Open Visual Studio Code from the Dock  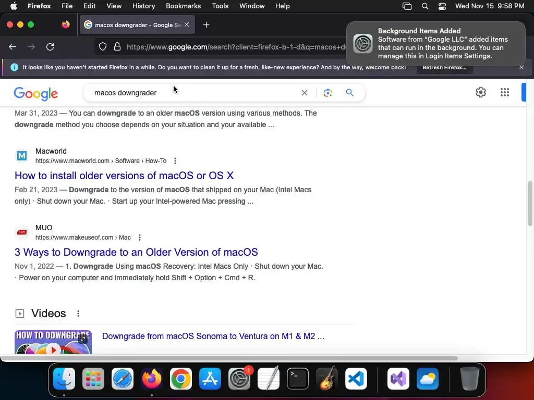[356, 379]
